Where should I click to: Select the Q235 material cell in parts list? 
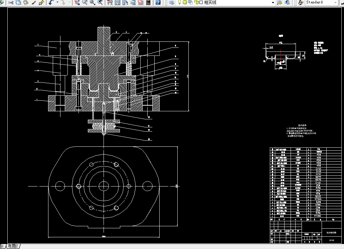click(318, 196)
